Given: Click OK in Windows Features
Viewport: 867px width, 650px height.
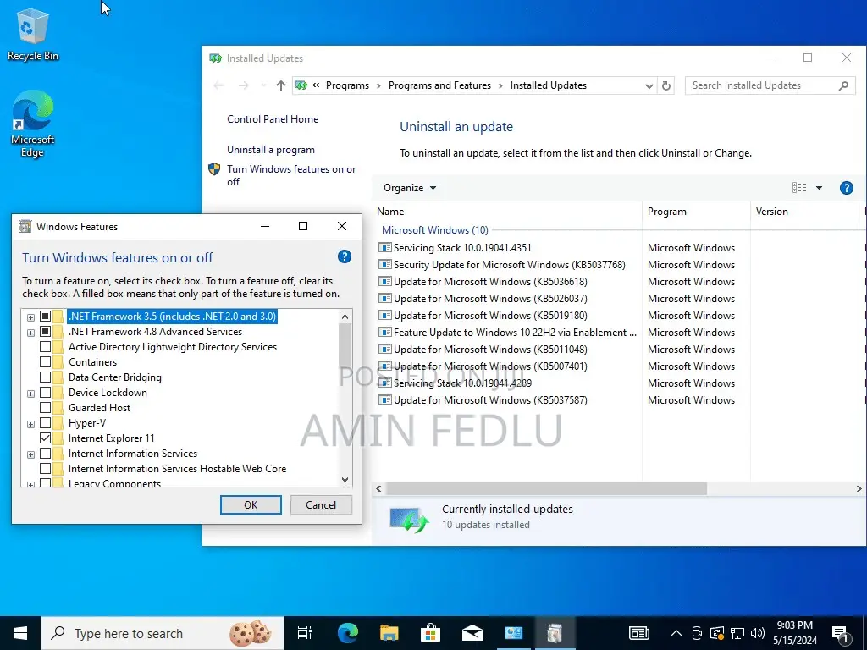Looking at the screenshot, I should 251,504.
